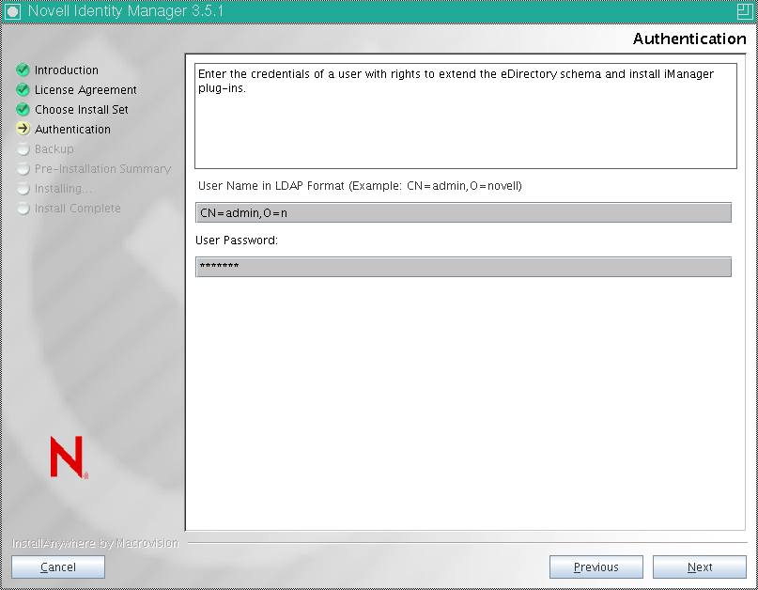Click the License Agreement completed check icon
The height and width of the screenshot is (590, 758).
click(x=22, y=89)
